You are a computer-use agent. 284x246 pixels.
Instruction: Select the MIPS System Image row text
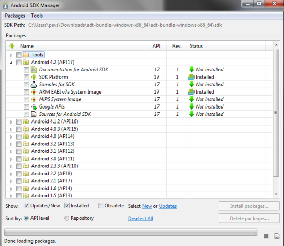[x=60, y=99]
